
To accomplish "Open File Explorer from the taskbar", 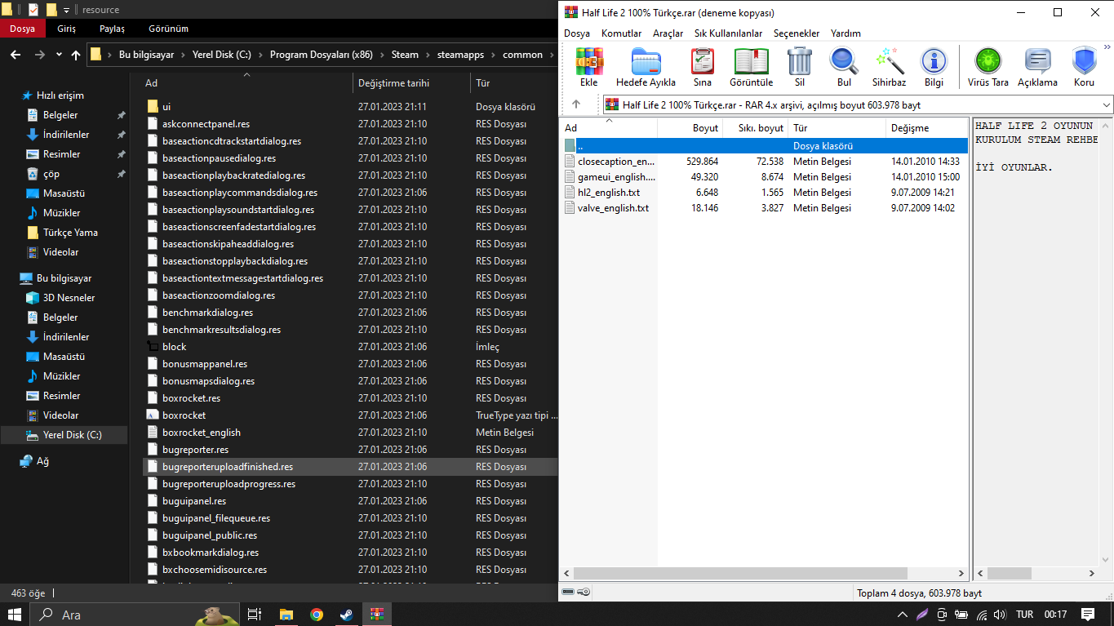I will 286,615.
